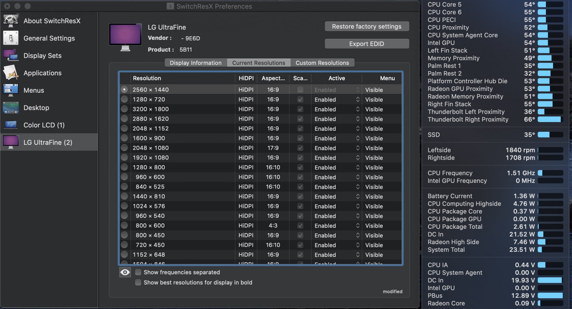Click the SwitchResX title bar document icon
Image resolution: width=572 pixels, height=309 pixels.
pyautogui.click(x=170, y=6)
